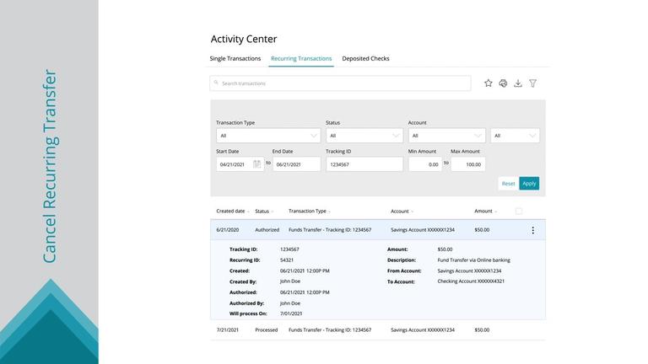Expand the 7/21/2021 Processed transaction row
648x364 pixels.
378,329
